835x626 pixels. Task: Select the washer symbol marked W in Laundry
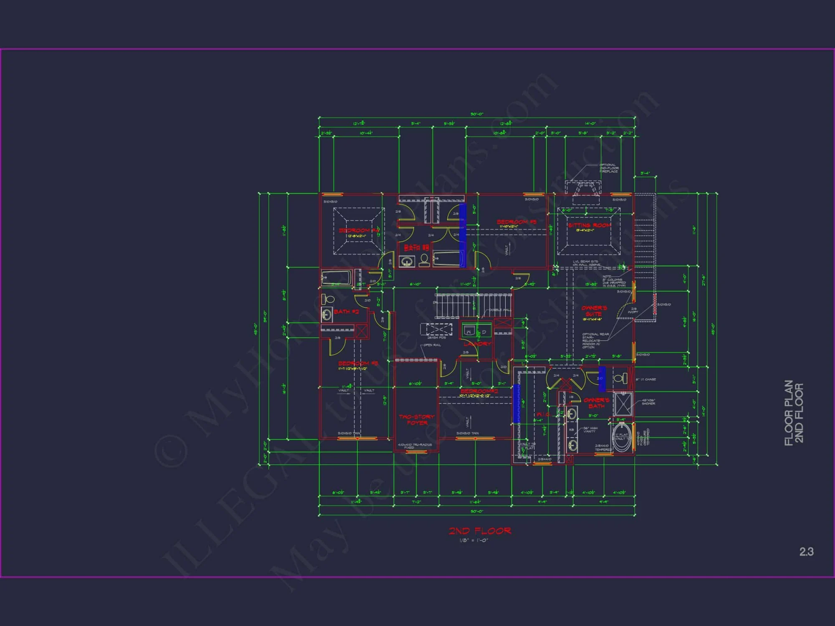click(469, 331)
